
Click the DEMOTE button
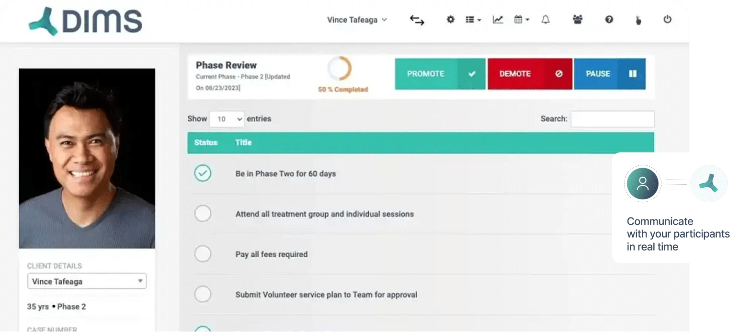tap(530, 74)
